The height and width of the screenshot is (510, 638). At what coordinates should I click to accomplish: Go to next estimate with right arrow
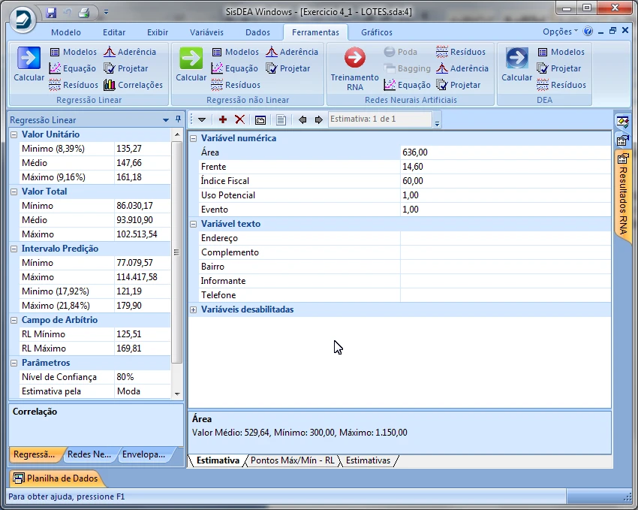(319, 119)
